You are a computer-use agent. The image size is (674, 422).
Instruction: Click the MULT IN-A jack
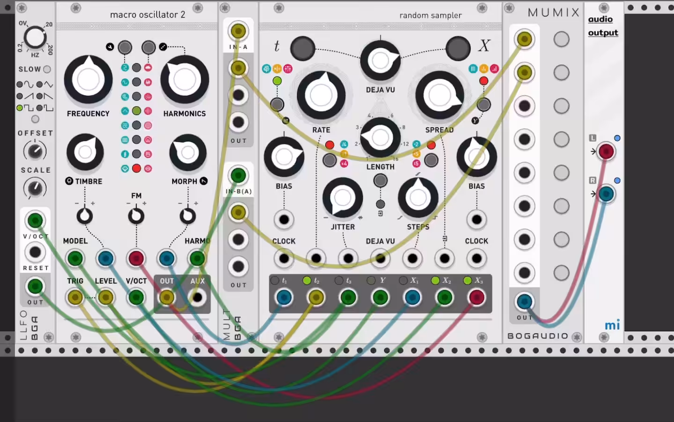(x=238, y=31)
